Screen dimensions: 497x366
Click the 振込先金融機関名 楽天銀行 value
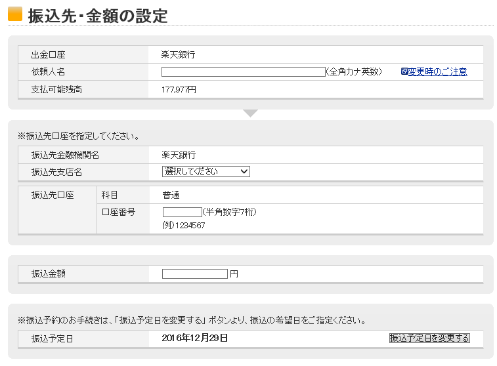[x=179, y=155]
